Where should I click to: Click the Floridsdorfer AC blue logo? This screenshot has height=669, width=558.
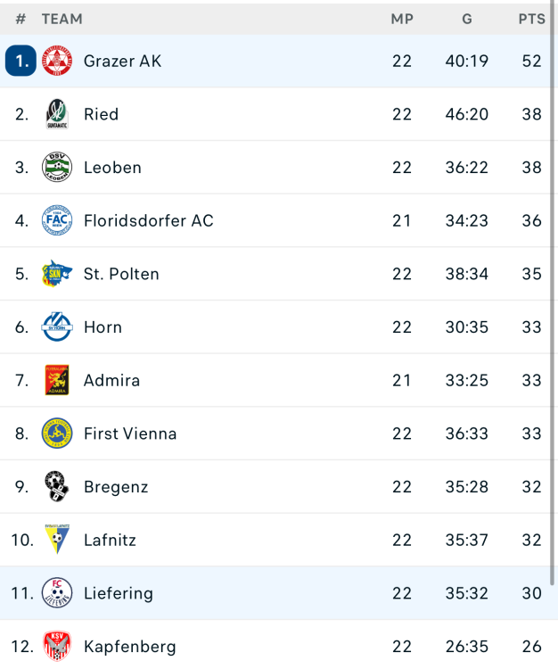57,220
